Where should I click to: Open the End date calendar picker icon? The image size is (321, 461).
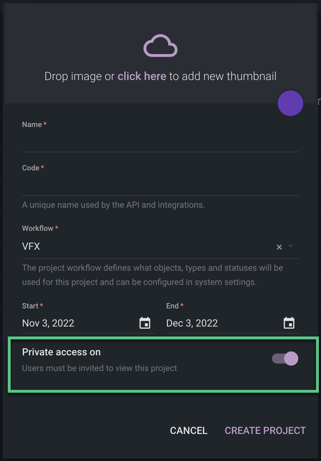tap(289, 323)
